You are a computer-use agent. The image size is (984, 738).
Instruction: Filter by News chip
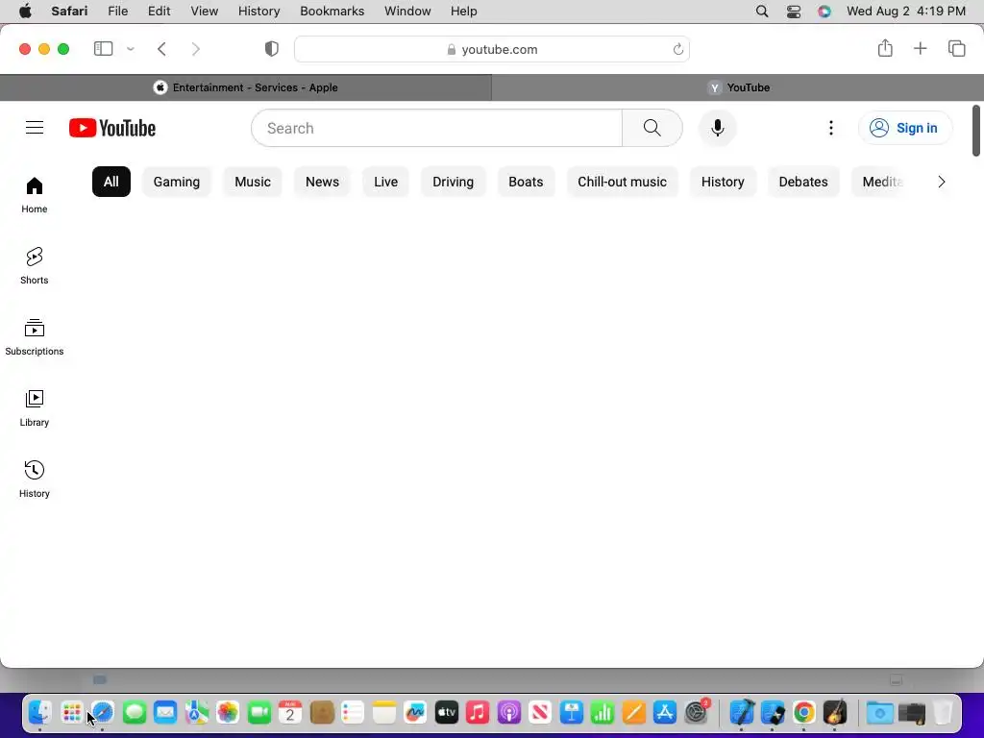323,182
